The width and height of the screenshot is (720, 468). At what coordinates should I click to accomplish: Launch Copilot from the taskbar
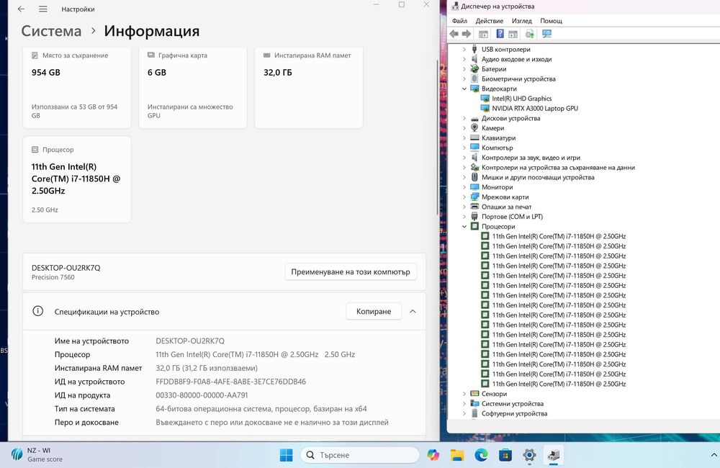[x=433, y=455]
